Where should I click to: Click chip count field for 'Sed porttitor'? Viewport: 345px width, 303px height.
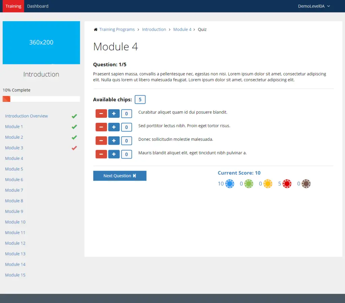click(x=127, y=127)
